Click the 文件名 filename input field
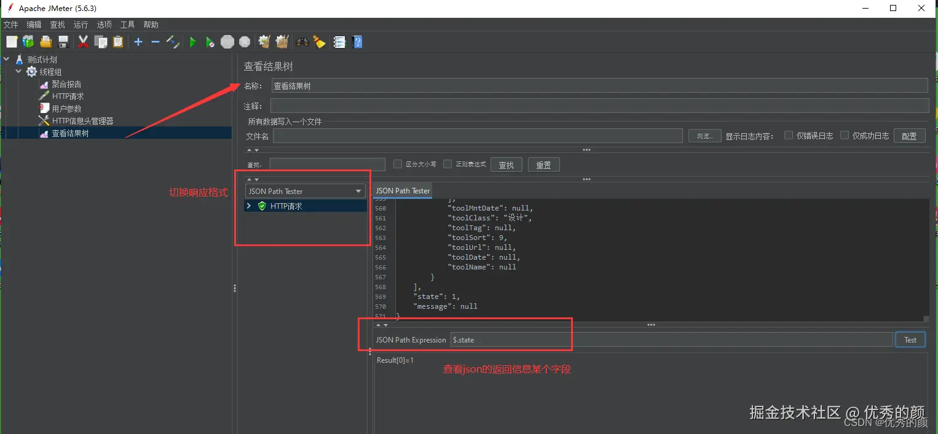 478,136
